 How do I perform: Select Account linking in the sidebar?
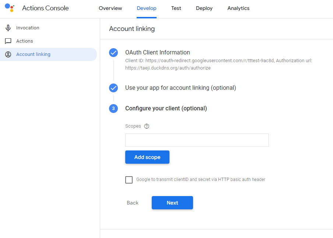tap(48, 54)
